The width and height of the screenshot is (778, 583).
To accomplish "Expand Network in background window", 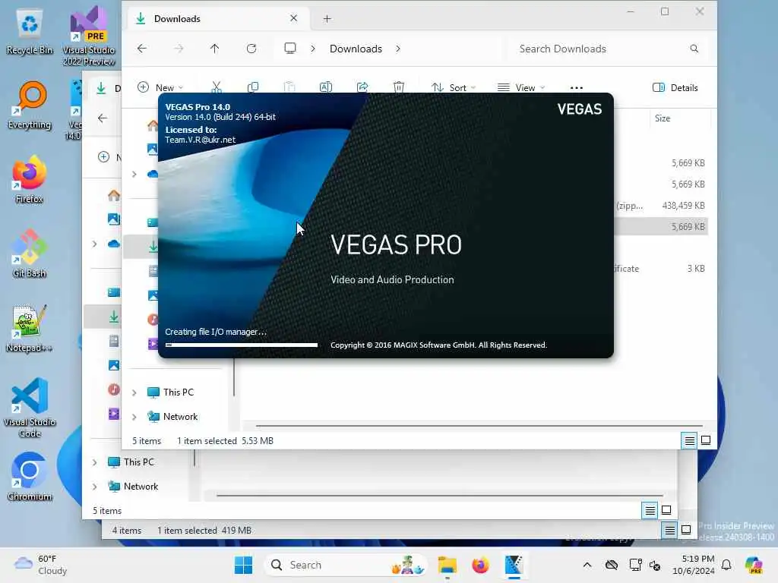I will point(94,487).
